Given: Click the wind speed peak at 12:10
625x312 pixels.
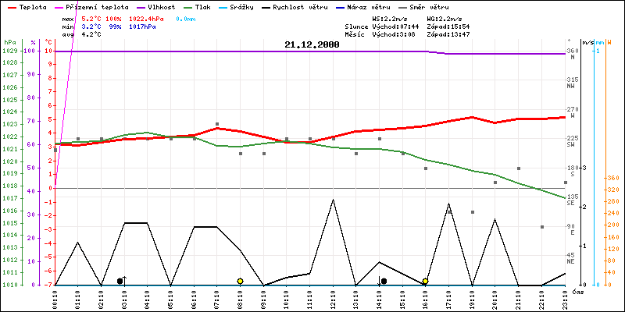Looking at the screenshot, I should (x=334, y=200).
